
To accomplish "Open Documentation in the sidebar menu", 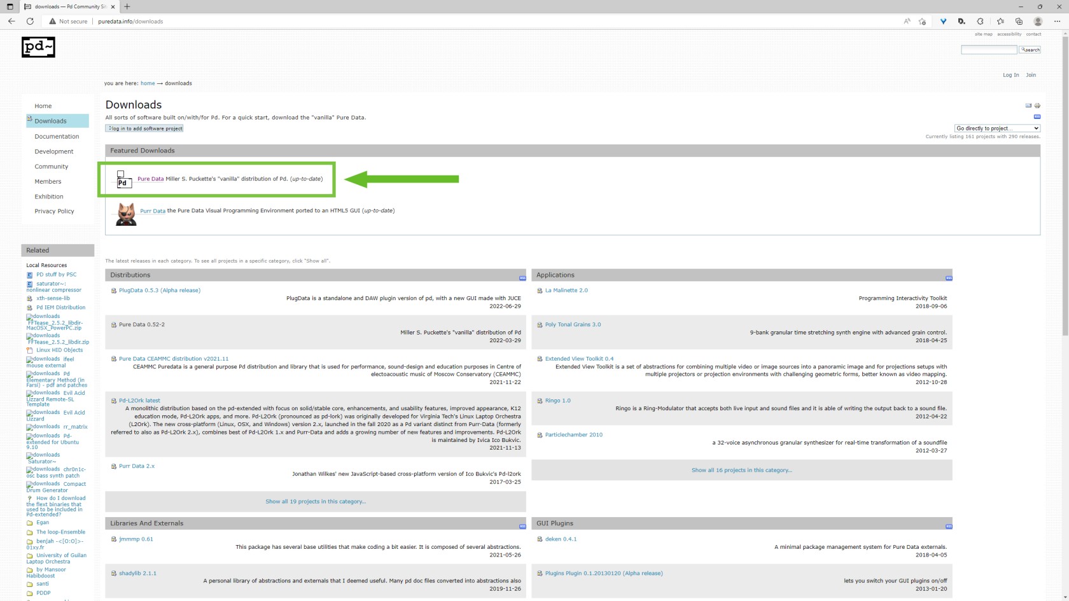I will [57, 136].
